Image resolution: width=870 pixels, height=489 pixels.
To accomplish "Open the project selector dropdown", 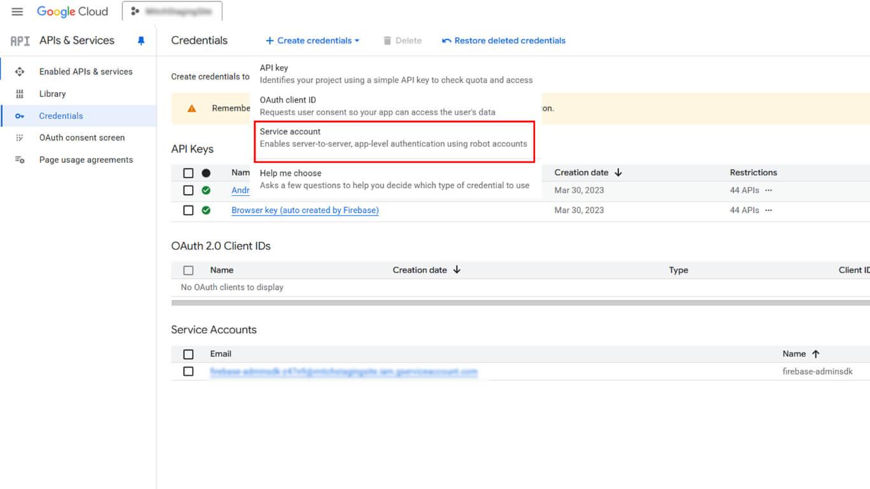I will click(172, 11).
